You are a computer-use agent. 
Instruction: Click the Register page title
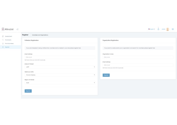click(x=25, y=35)
